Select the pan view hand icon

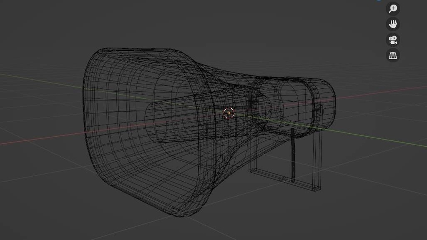(393, 24)
